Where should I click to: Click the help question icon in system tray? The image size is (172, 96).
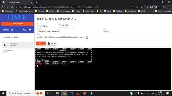click(x=131, y=93)
